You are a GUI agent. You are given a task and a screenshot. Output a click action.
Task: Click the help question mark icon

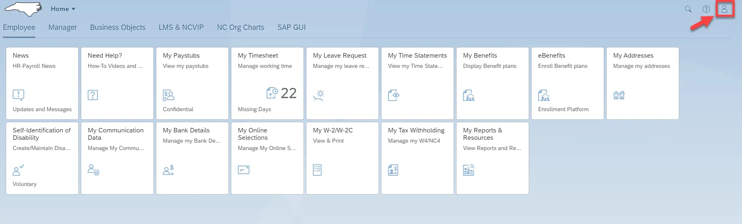[706, 9]
